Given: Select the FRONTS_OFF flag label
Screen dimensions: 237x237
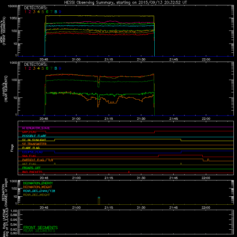Looking at the screenshot, I should pos(31,168).
